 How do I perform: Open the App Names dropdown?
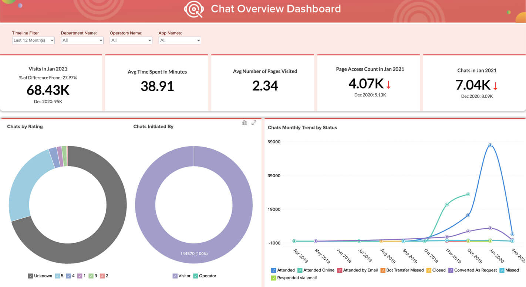(x=180, y=40)
